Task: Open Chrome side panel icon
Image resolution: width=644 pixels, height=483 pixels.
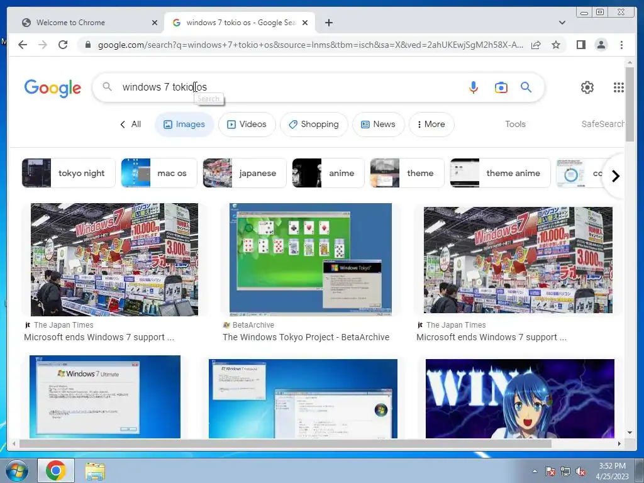Action: coord(580,45)
